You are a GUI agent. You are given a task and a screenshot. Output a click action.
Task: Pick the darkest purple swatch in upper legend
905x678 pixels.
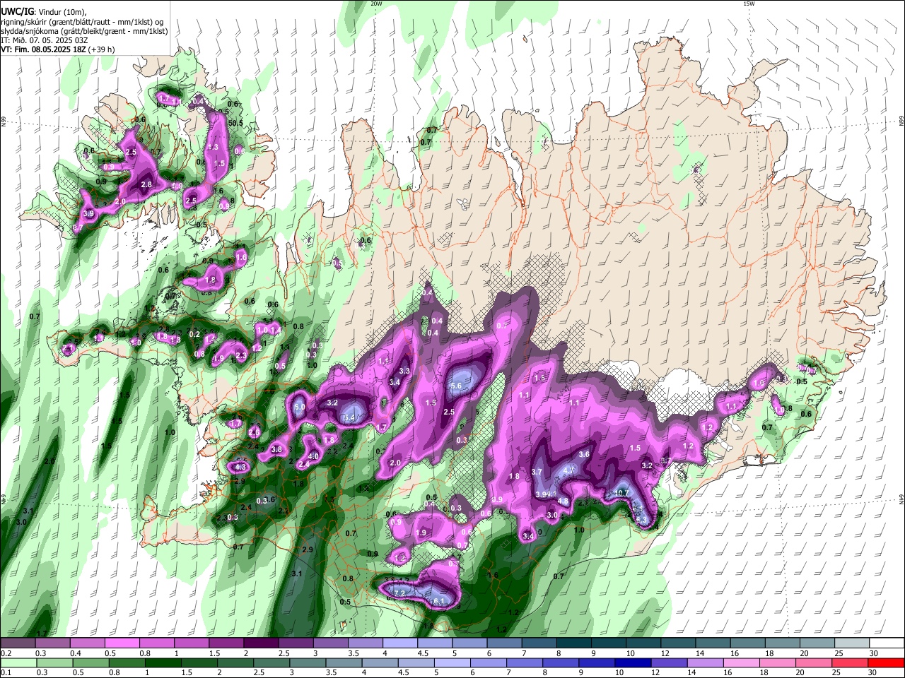tap(261, 643)
